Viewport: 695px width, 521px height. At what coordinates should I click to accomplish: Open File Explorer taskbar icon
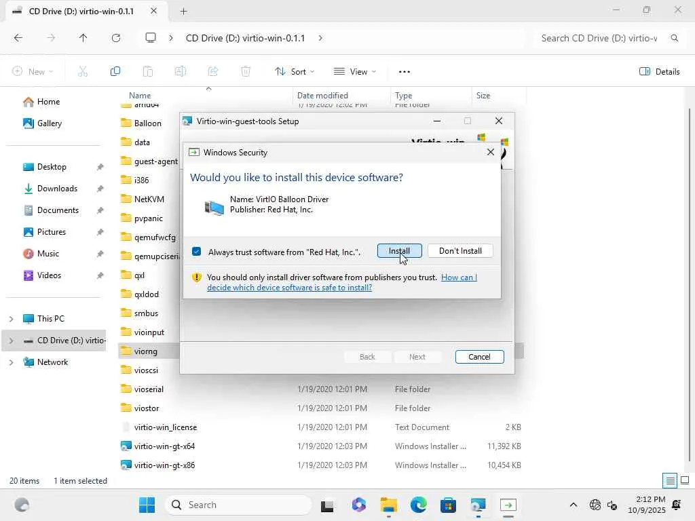click(x=389, y=505)
